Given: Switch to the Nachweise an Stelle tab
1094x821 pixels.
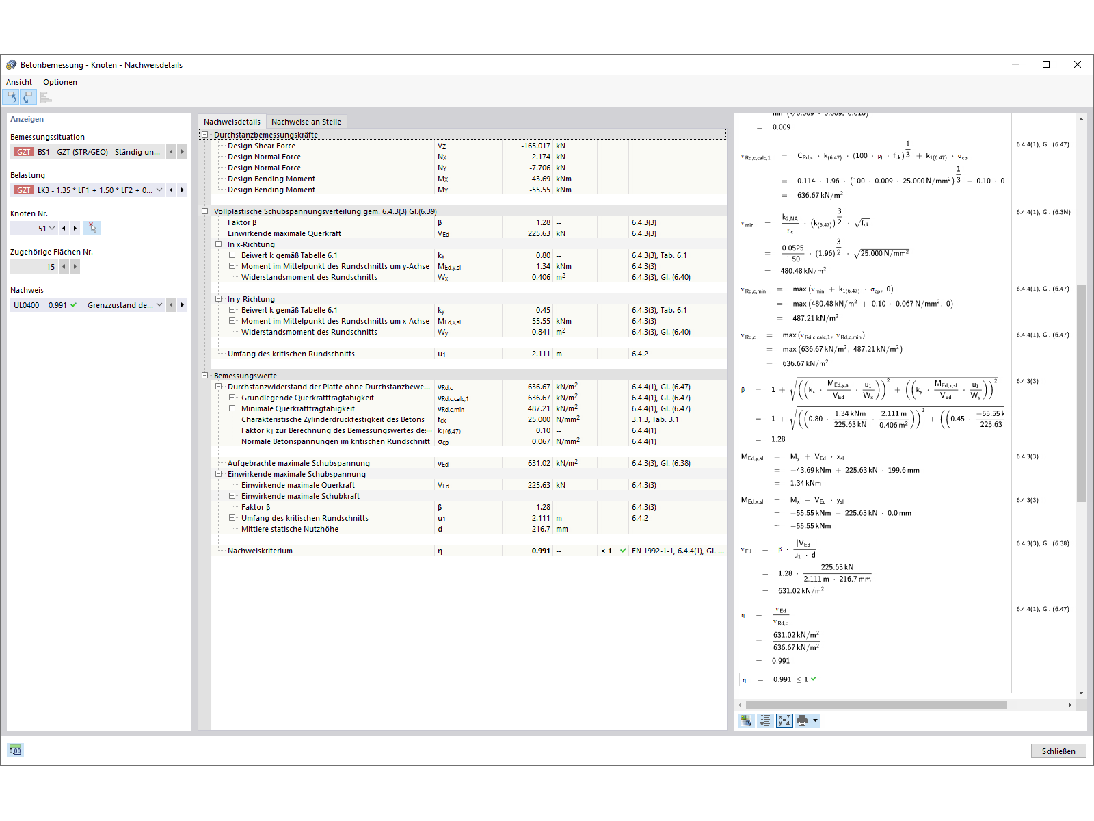Looking at the screenshot, I should pyautogui.click(x=306, y=122).
